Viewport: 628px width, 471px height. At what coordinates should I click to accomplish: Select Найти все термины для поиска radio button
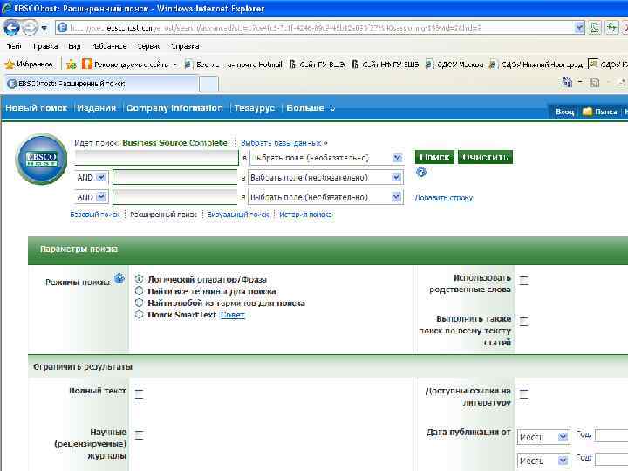click(139, 290)
